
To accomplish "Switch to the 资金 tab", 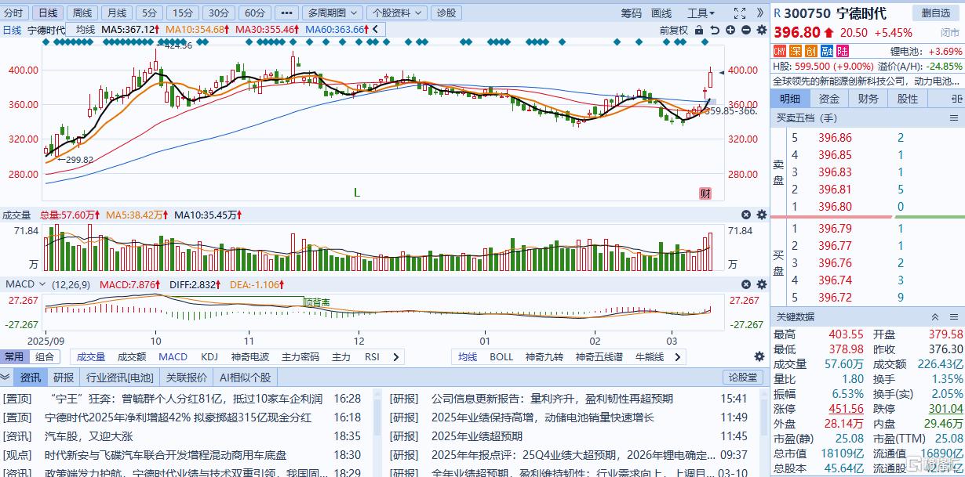I will coord(829,99).
